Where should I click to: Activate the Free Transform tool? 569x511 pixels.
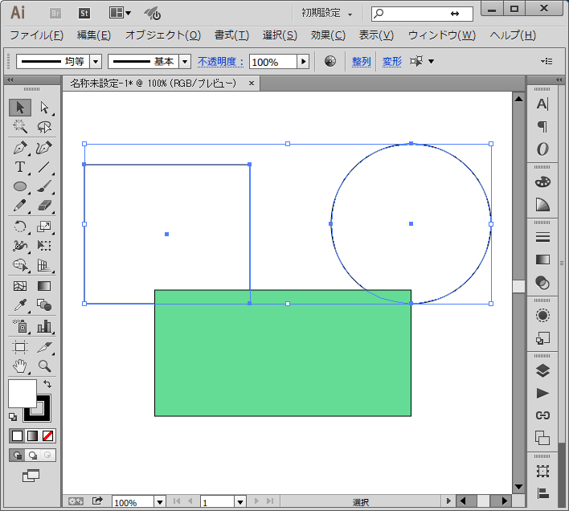click(x=44, y=246)
